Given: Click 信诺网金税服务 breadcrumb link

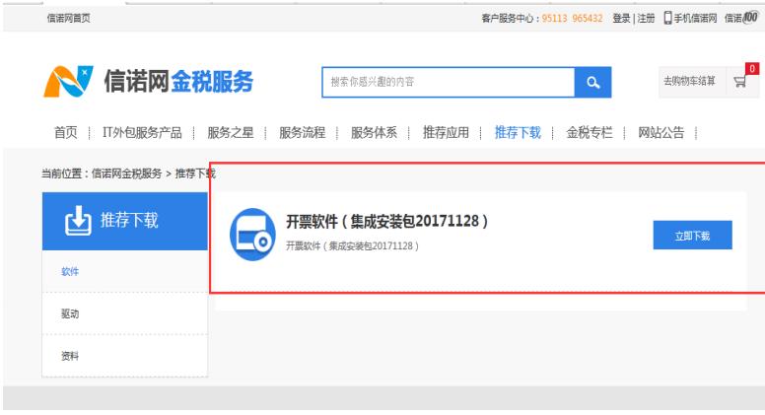Looking at the screenshot, I should [x=126, y=173].
